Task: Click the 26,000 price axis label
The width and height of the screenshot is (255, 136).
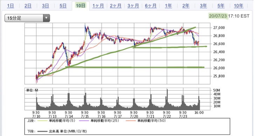Action: coord(219,68)
